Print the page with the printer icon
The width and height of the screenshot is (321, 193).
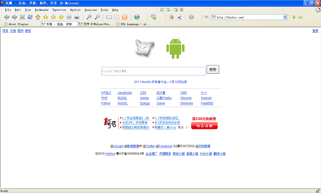tap(77, 17)
